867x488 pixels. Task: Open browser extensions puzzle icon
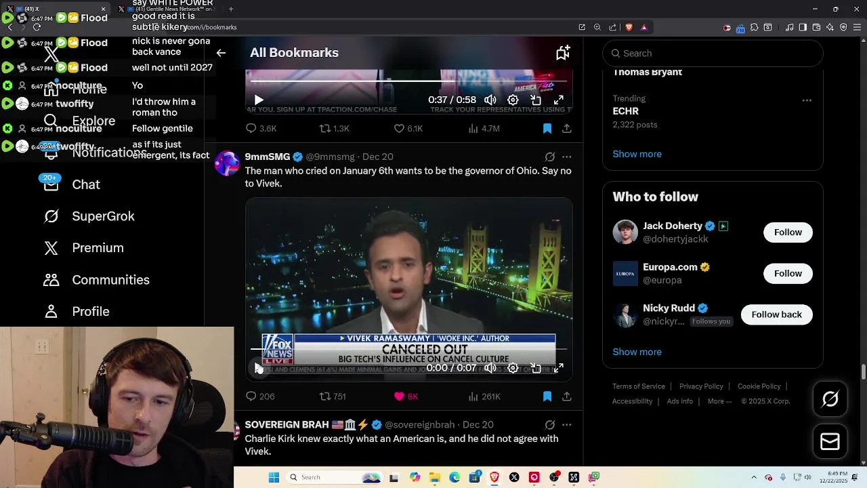[x=754, y=27]
